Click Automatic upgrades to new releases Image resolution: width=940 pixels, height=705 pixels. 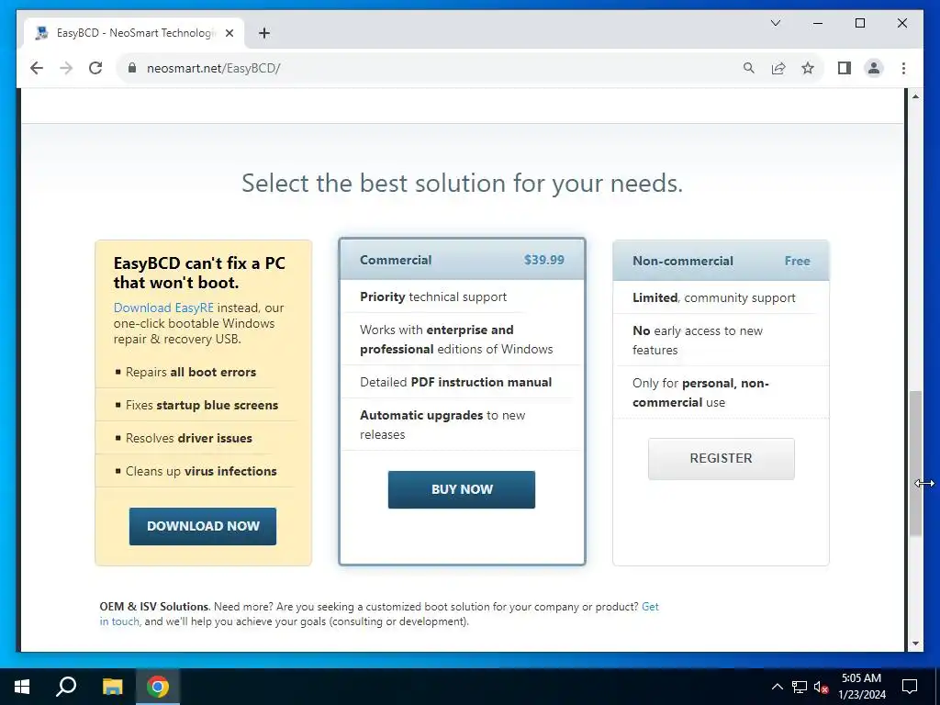[442, 424]
